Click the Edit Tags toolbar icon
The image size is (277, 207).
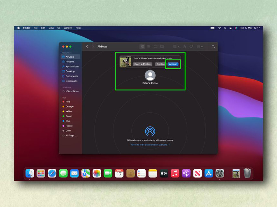click(191, 46)
